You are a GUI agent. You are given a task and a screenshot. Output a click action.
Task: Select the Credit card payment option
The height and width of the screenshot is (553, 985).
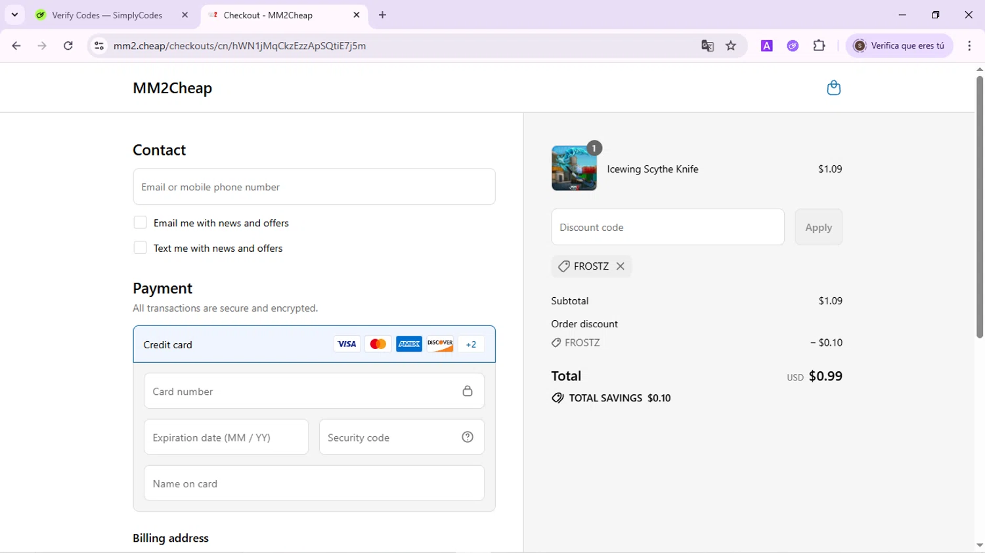[x=314, y=344]
